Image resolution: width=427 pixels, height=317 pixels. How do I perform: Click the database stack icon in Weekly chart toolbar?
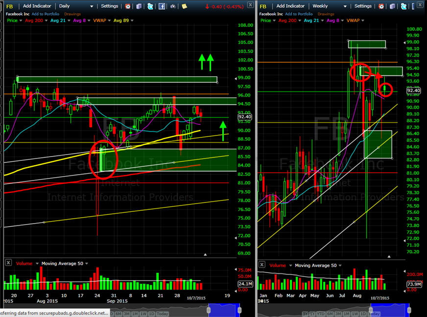[x=392, y=6]
